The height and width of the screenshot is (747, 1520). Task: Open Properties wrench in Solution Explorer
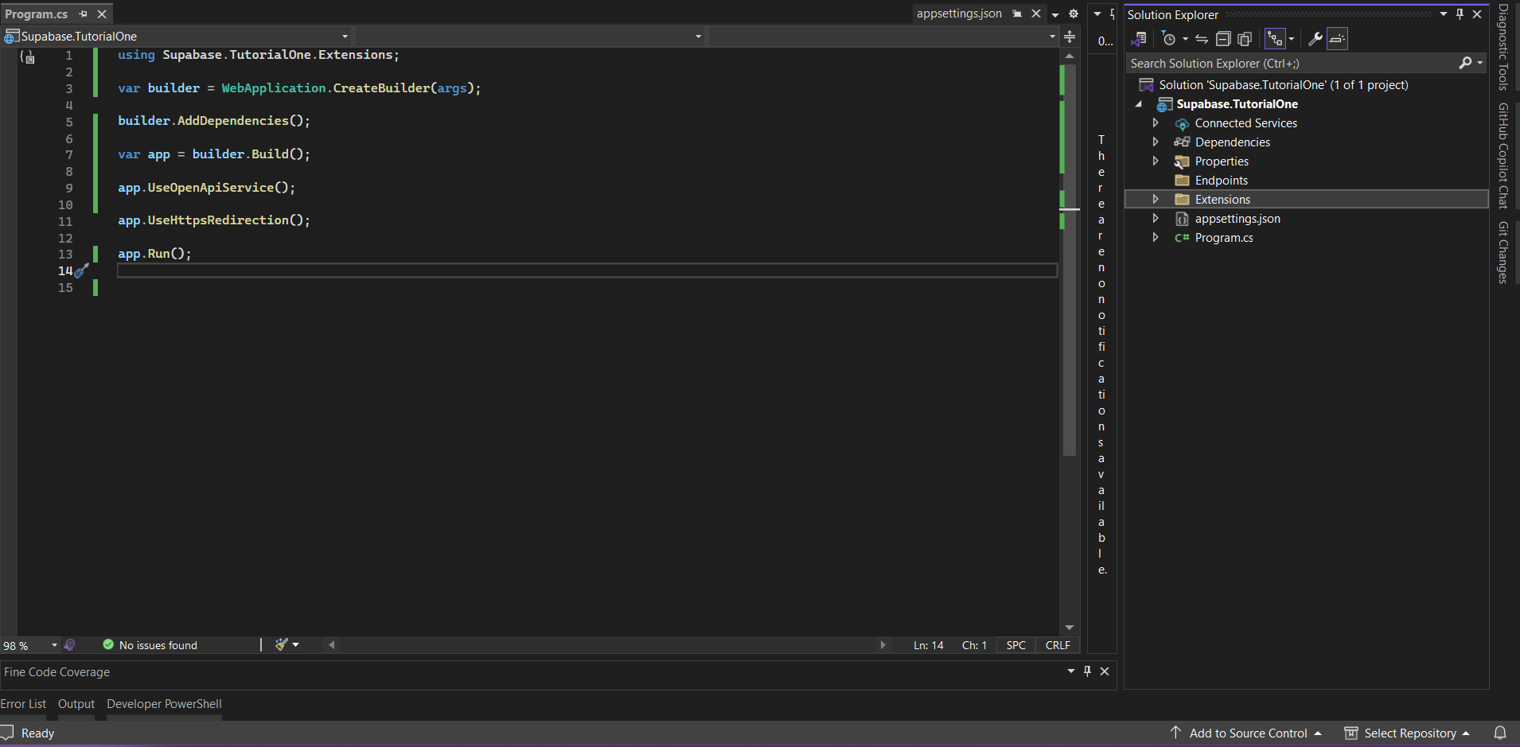pos(1315,38)
